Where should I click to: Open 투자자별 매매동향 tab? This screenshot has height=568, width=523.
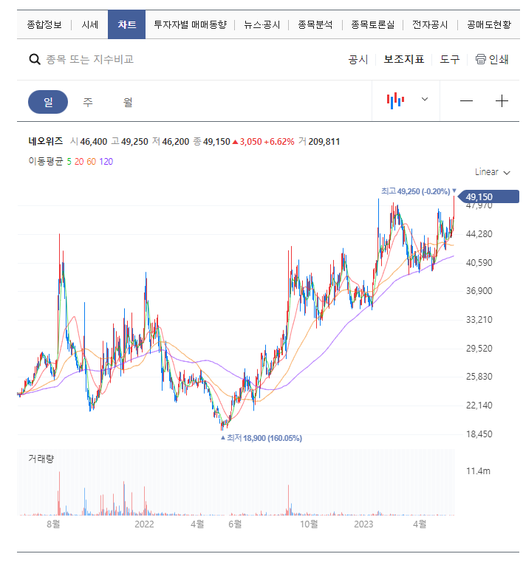pyautogui.click(x=190, y=24)
